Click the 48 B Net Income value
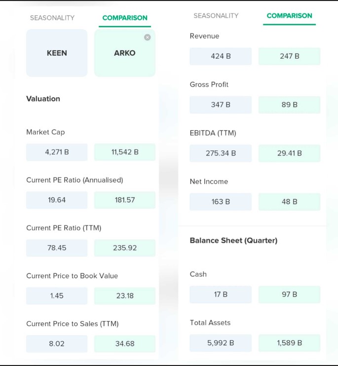 tap(289, 202)
